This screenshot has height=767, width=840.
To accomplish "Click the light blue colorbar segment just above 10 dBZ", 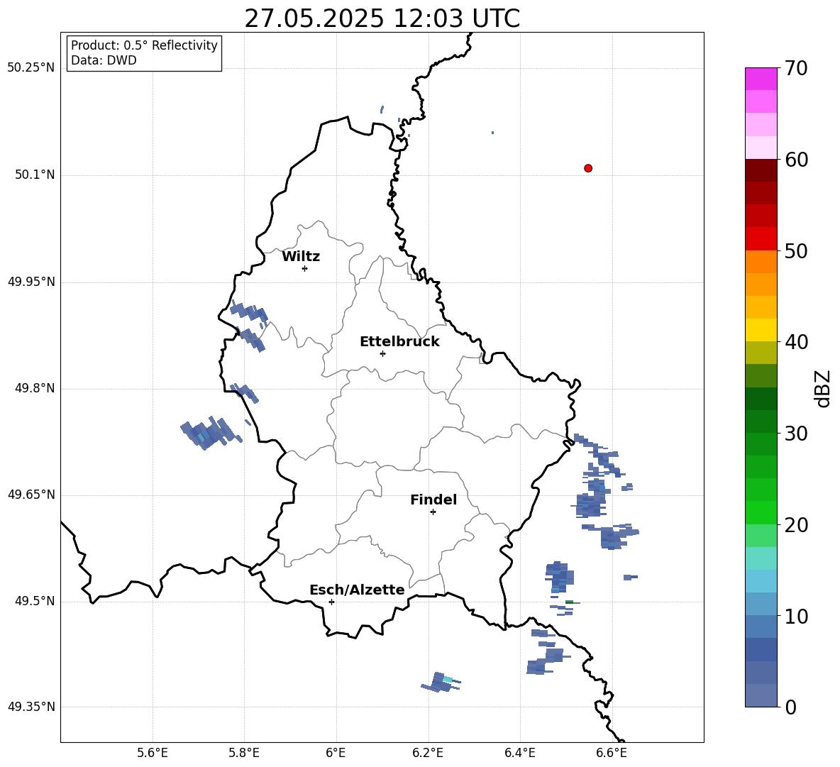I will [761, 604].
